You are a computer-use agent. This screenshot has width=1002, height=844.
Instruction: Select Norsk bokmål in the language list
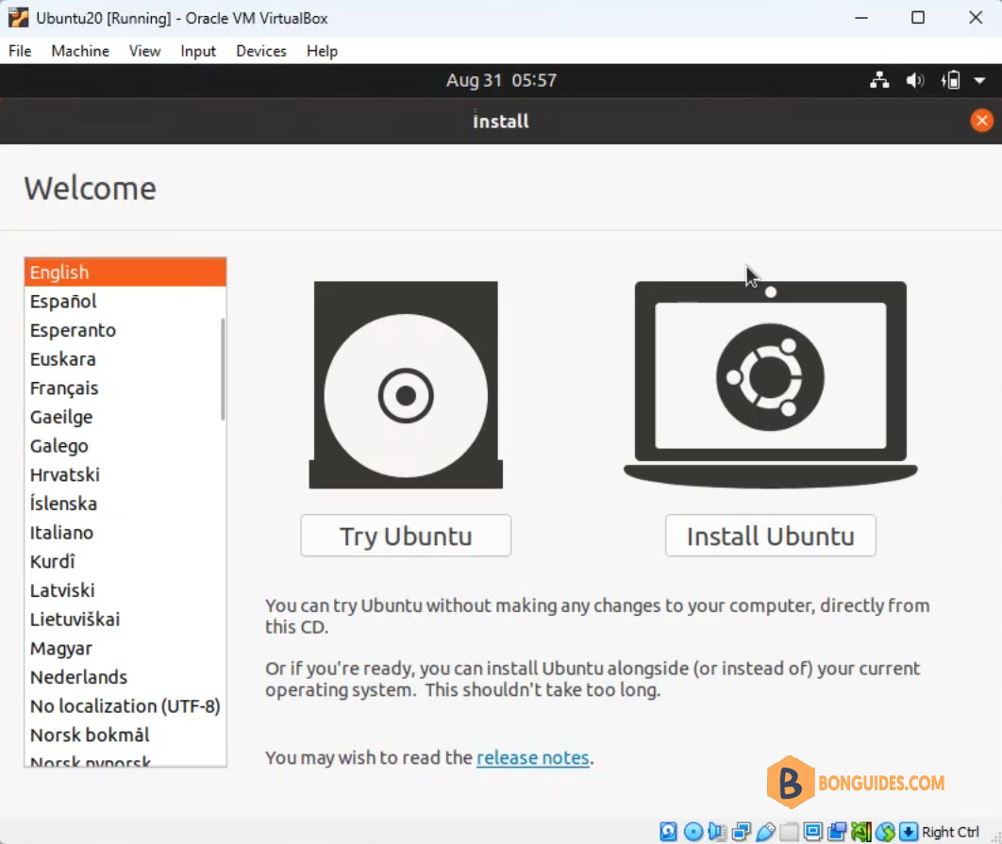[x=125, y=735]
